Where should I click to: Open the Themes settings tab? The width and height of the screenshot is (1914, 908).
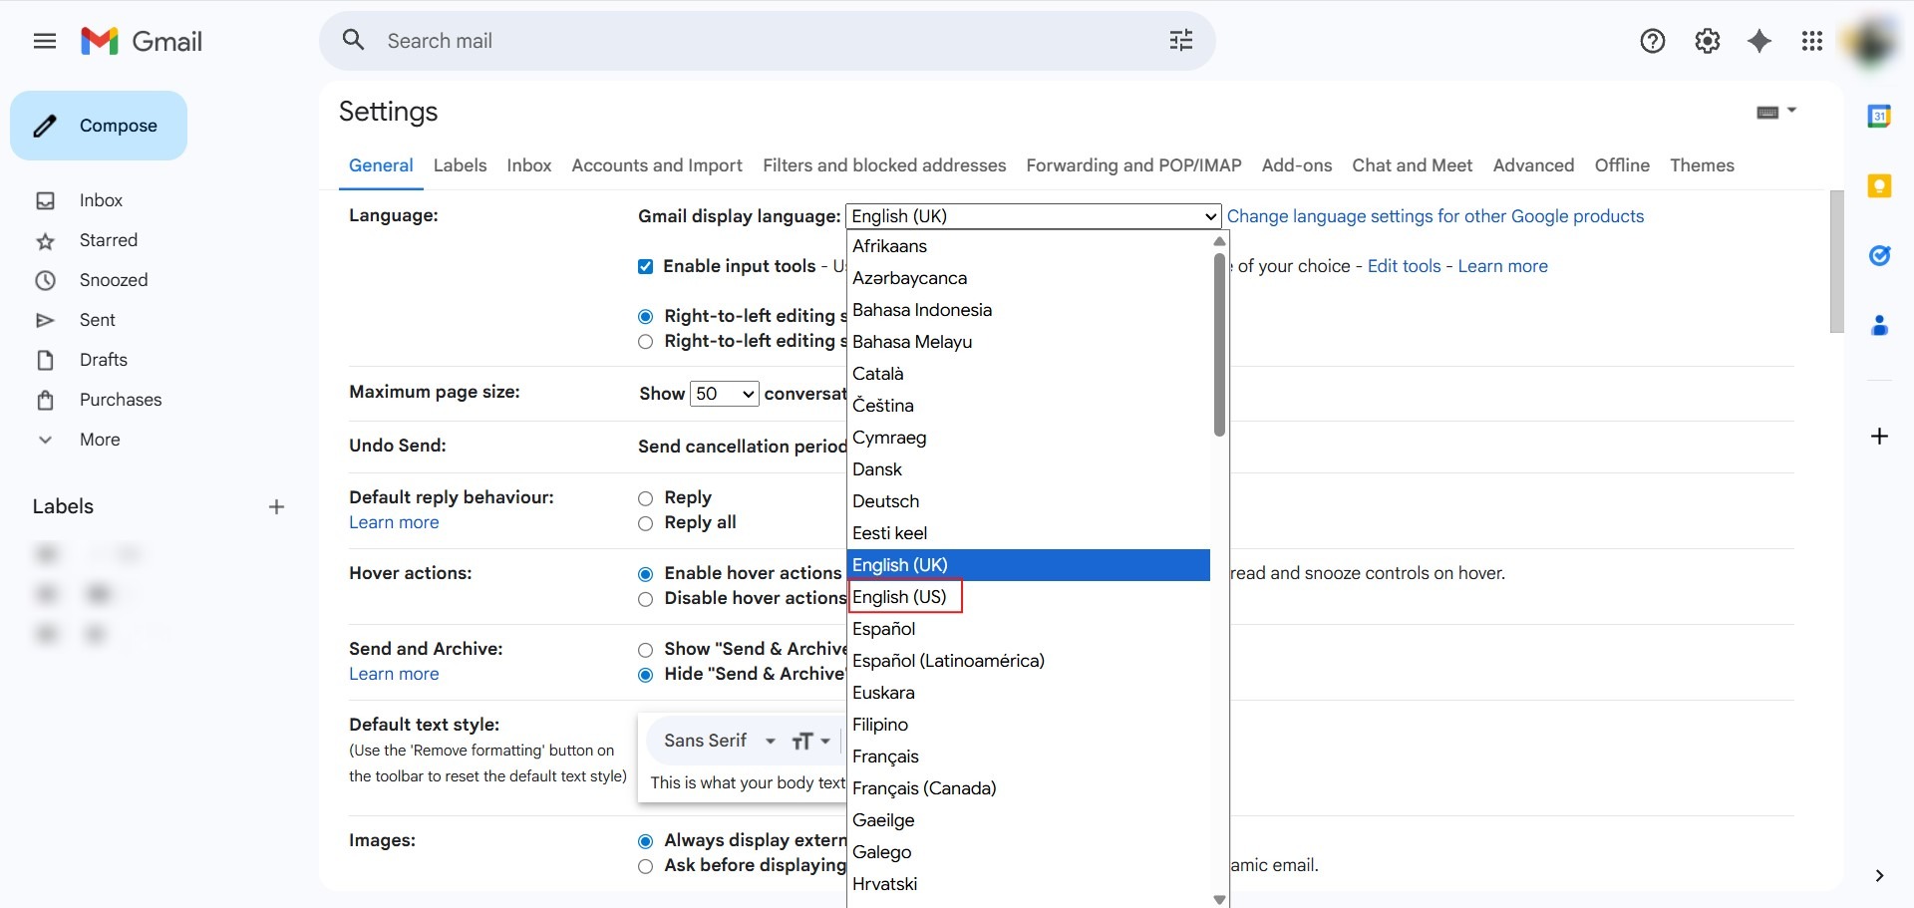[1701, 165]
